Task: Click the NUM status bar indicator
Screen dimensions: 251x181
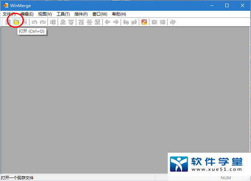Action: click(226, 178)
